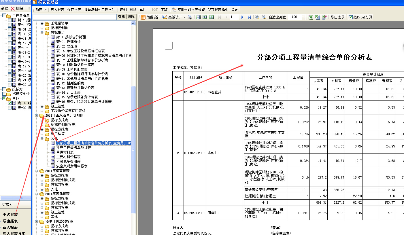Expand the 工程量清单 folder node
The height and width of the screenshot is (235, 404).
tap(42, 23)
